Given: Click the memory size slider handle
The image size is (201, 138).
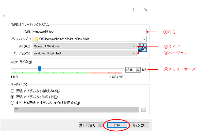Looking at the screenshot, I should [x=40, y=69].
